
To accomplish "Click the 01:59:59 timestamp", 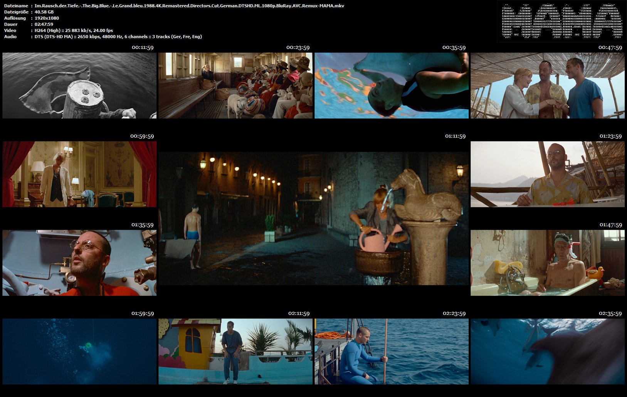I will 143,313.
